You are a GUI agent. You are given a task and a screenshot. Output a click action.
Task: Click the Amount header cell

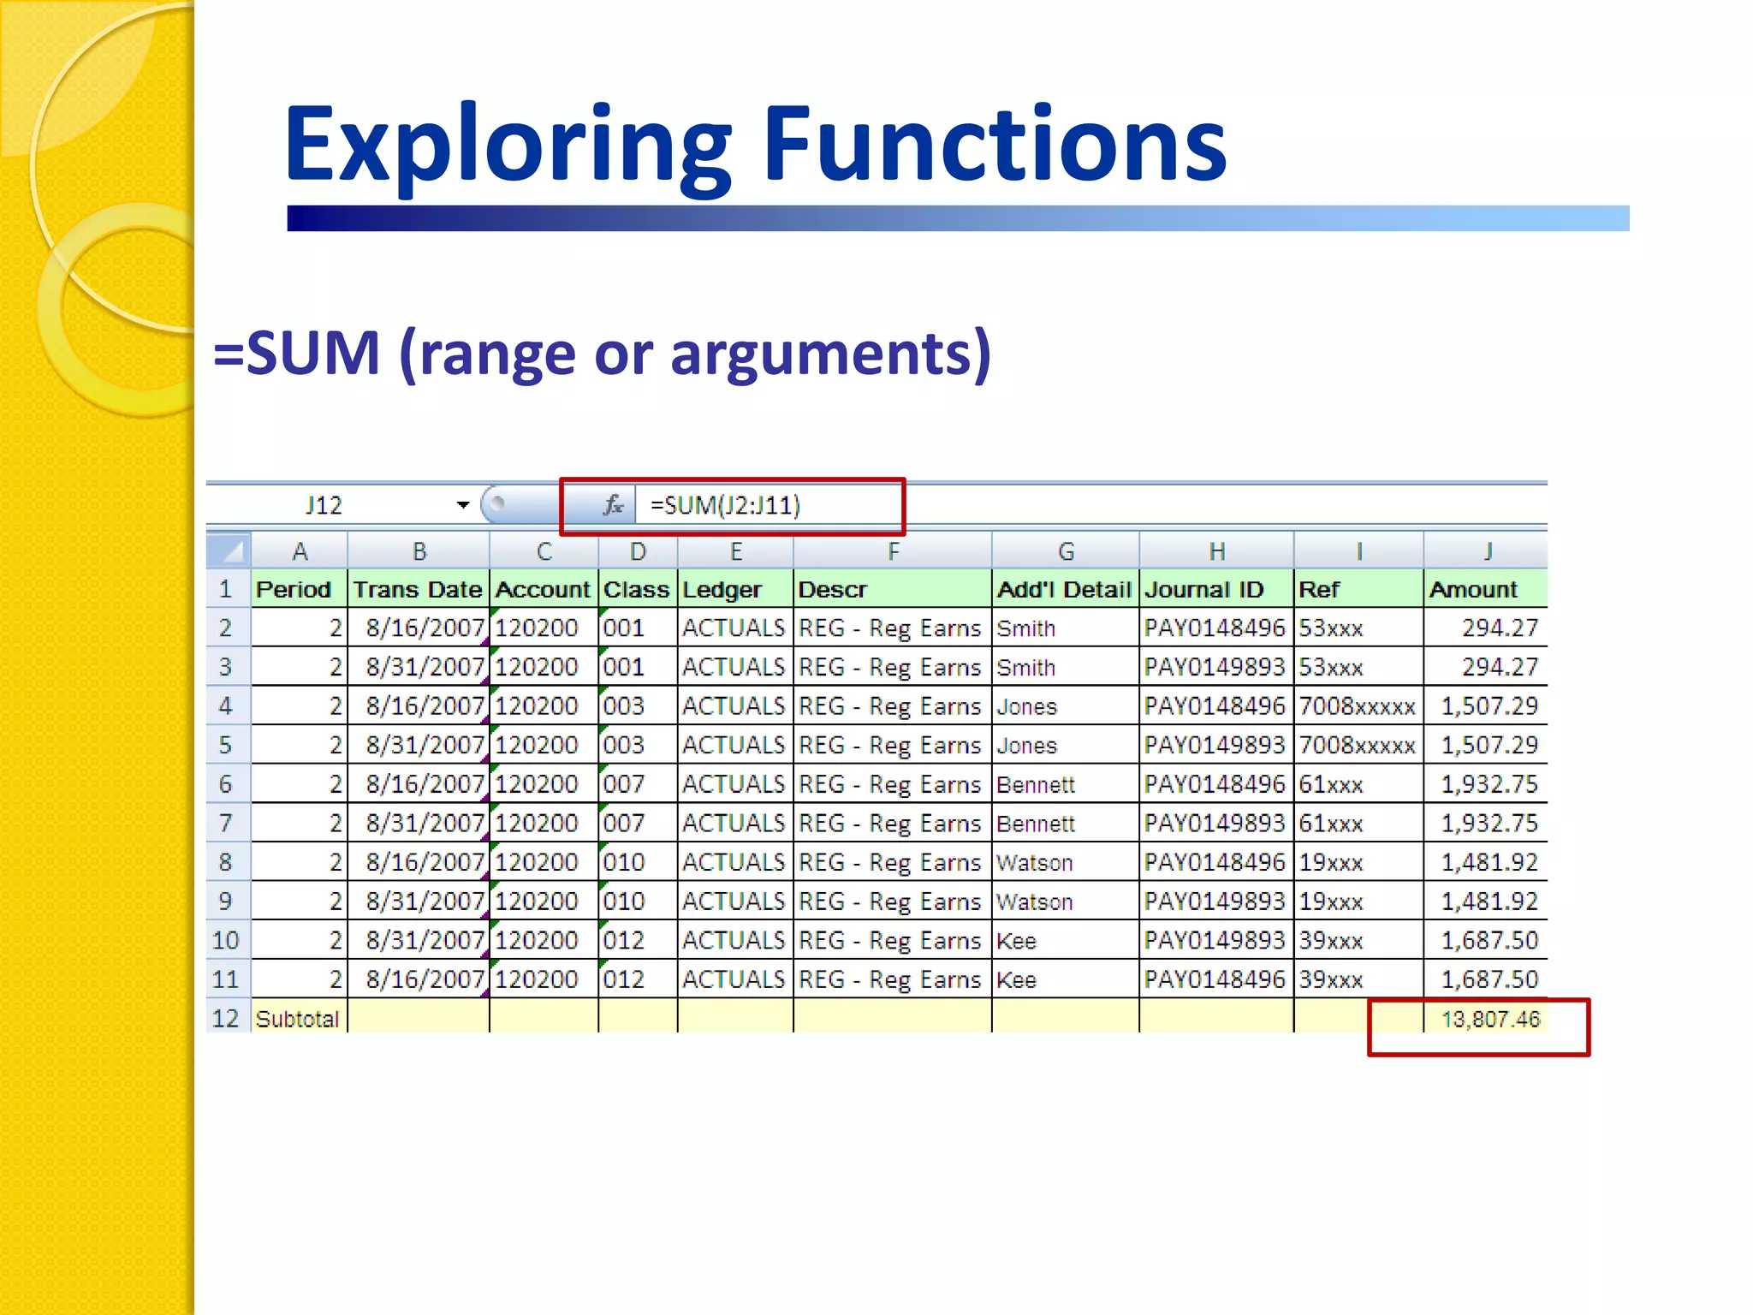pos(1486,589)
